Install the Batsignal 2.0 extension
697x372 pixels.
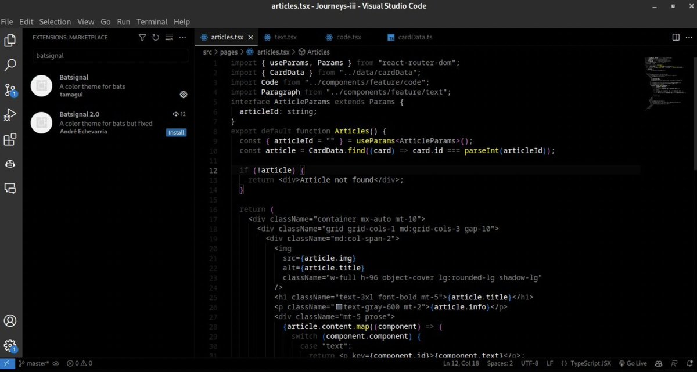(176, 132)
